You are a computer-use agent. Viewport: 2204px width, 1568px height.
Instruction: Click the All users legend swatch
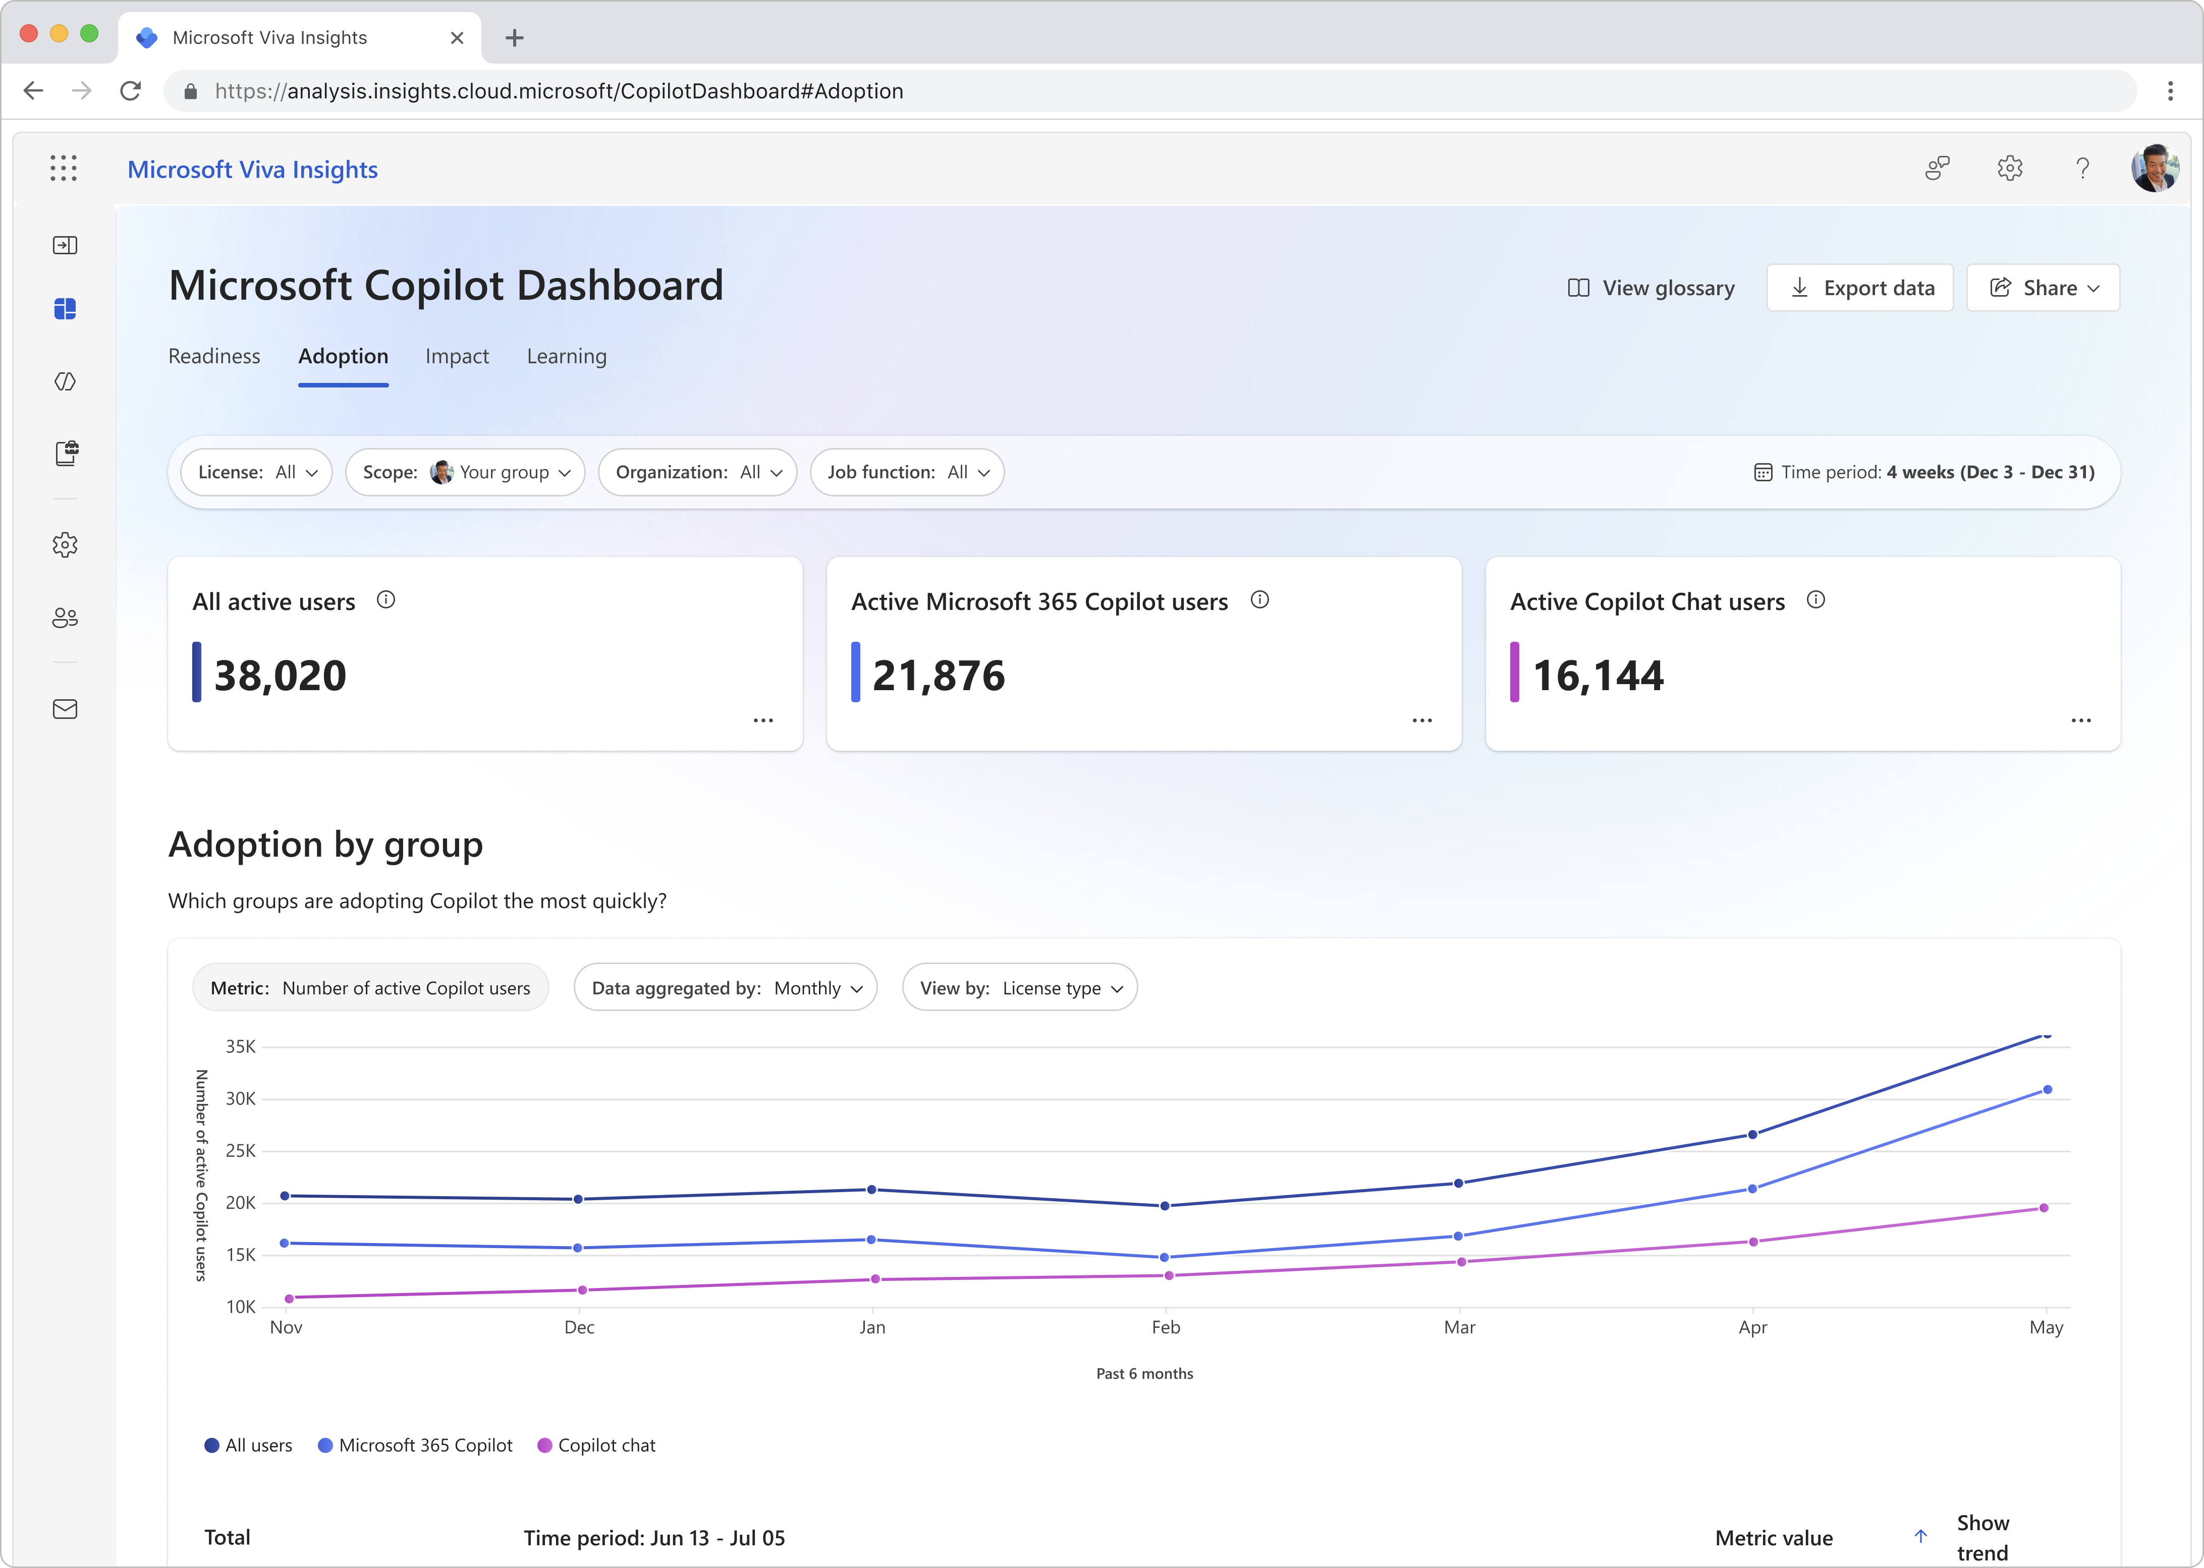[211, 1445]
